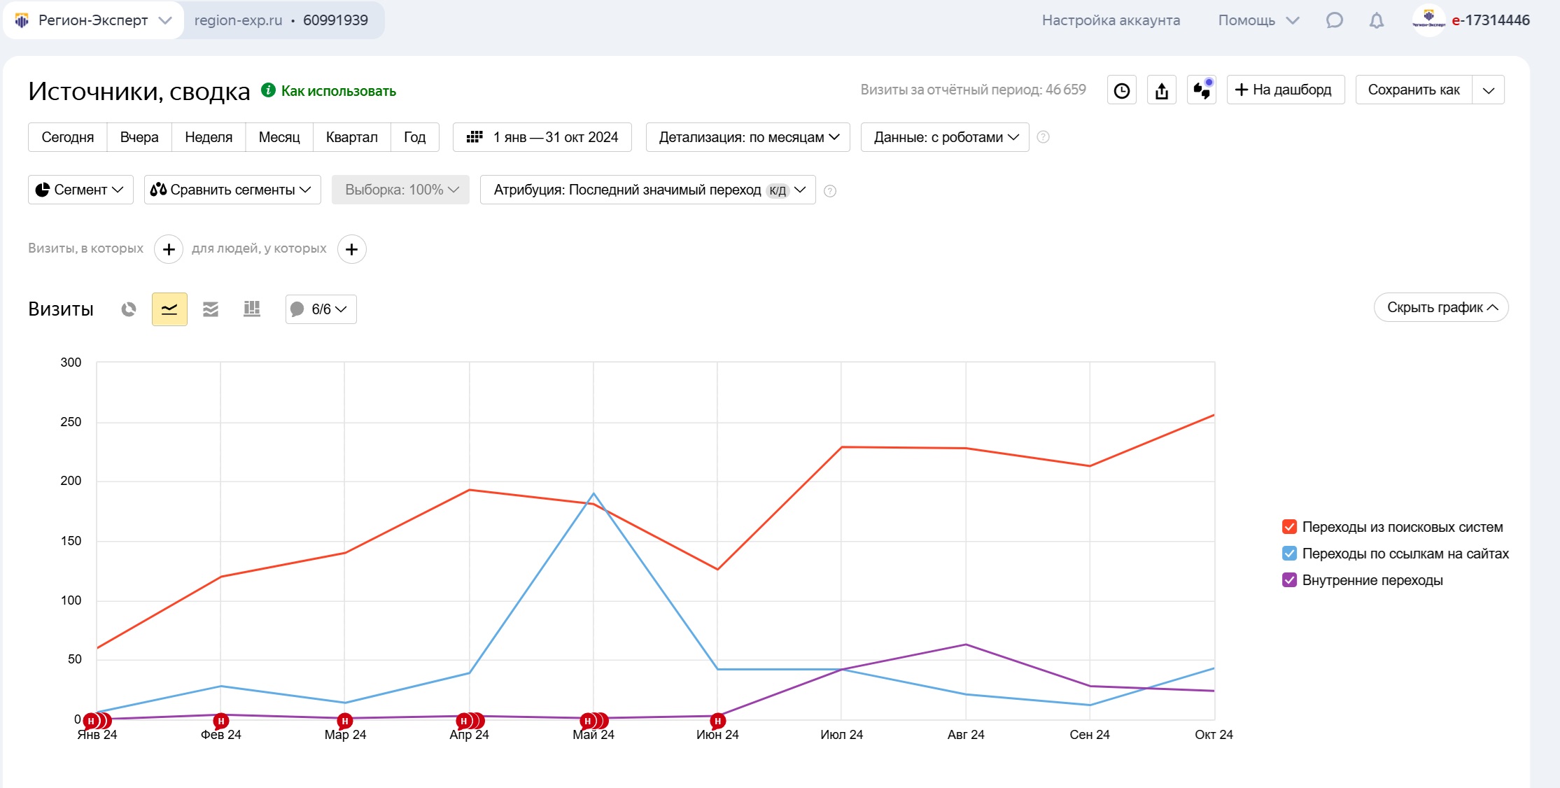Open the date range 1 янв — 31 окт 2024 picker
1560x788 pixels.
pos(542,137)
